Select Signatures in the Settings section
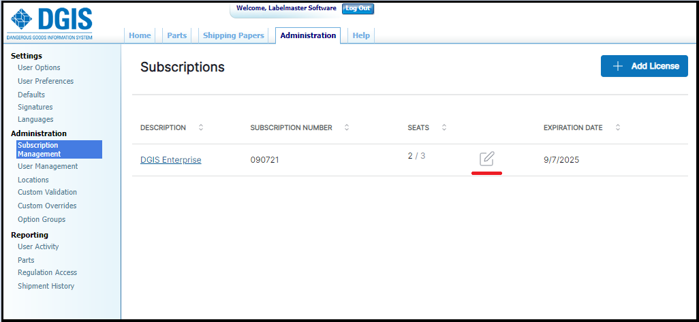 tap(35, 107)
